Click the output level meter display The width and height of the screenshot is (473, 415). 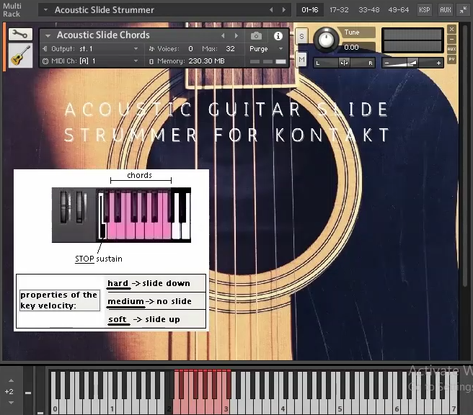pos(412,40)
